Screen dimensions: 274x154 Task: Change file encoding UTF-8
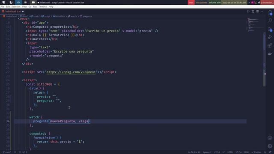[217, 152]
